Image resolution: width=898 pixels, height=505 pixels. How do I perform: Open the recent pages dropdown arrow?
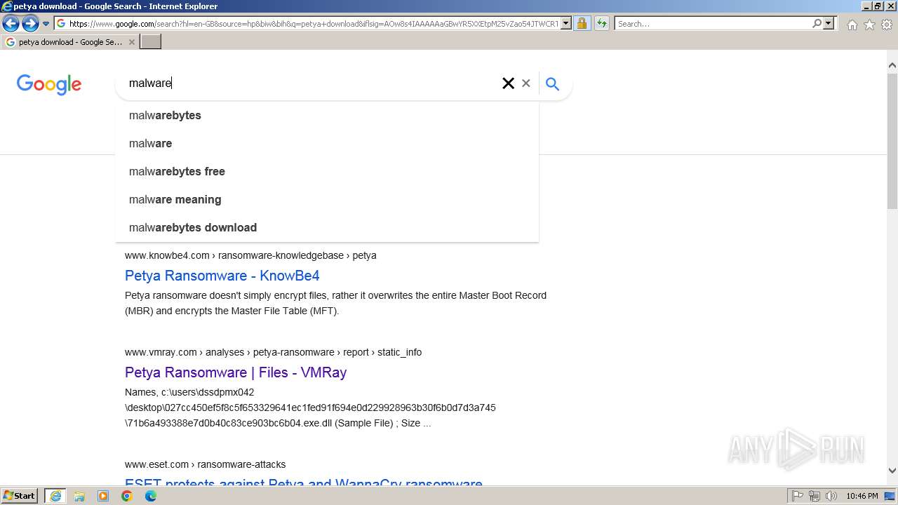[x=46, y=24]
